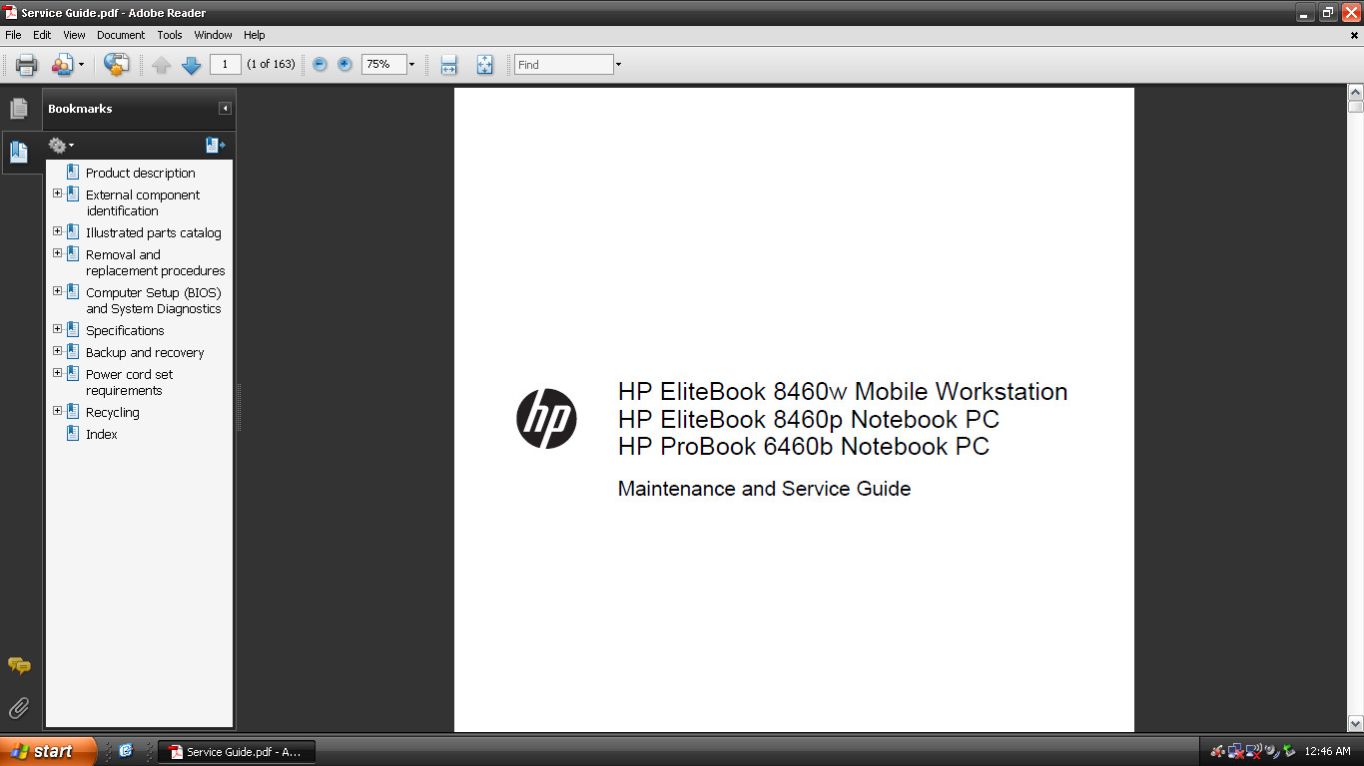1364x766 pixels.
Task: Click the 75% zoom value field
Action: pos(383,65)
